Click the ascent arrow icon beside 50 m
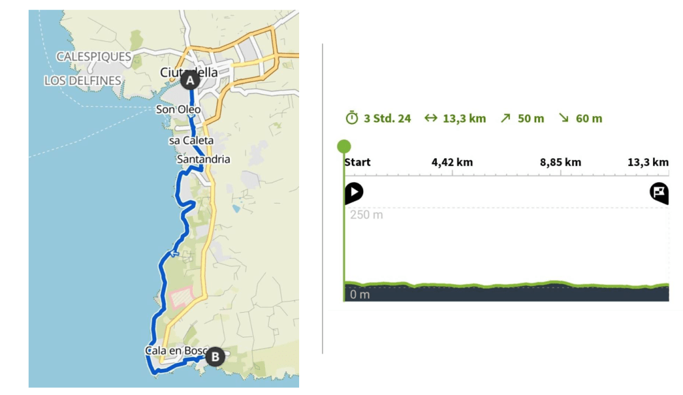This screenshot has width=683, height=395. click(505, 119)
